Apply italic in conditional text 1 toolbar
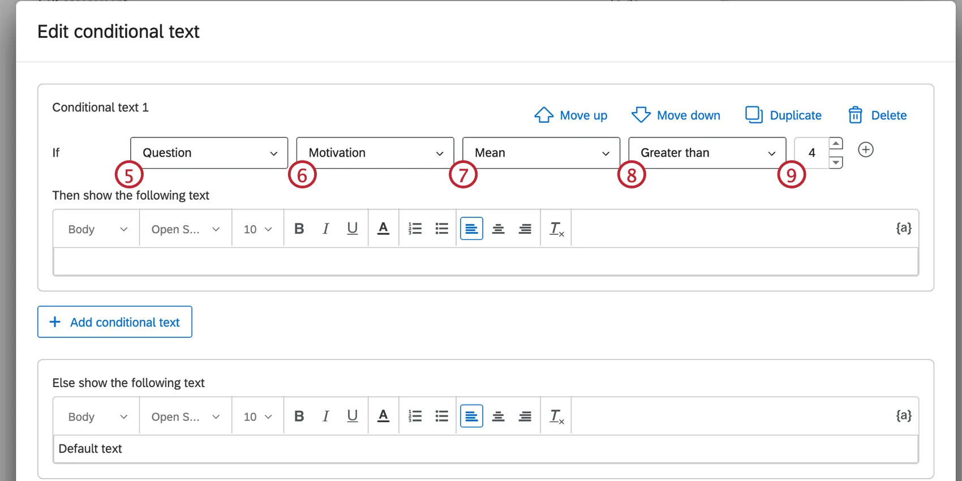962x481 pixels. pos(325,229)
